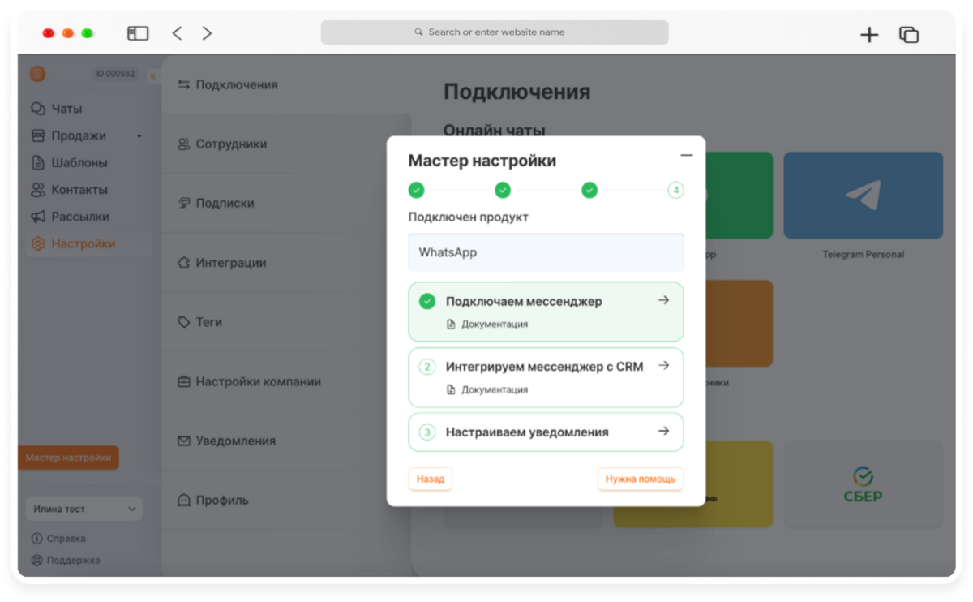Viewport: 973px width, 602px height.
Task: Open the СБЕР connection card
Action: [x=863, y=485]
